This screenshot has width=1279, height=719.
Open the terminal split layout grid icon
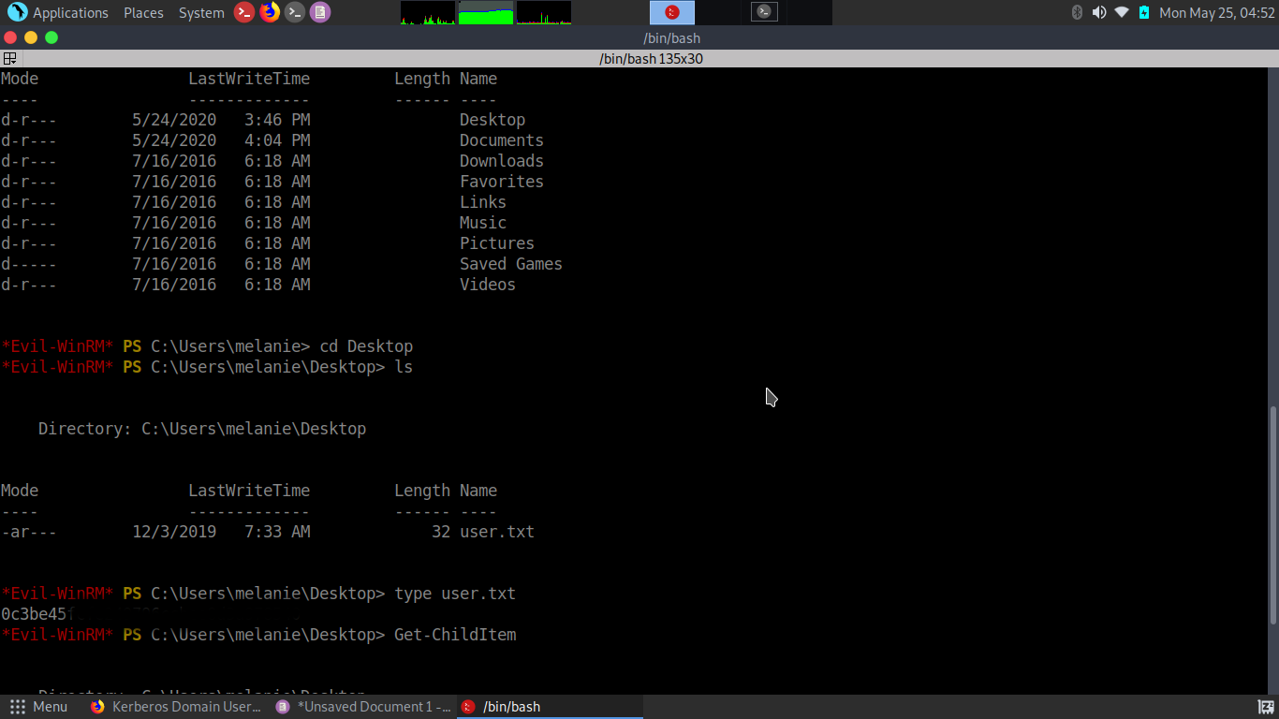(x=9, y=58)
